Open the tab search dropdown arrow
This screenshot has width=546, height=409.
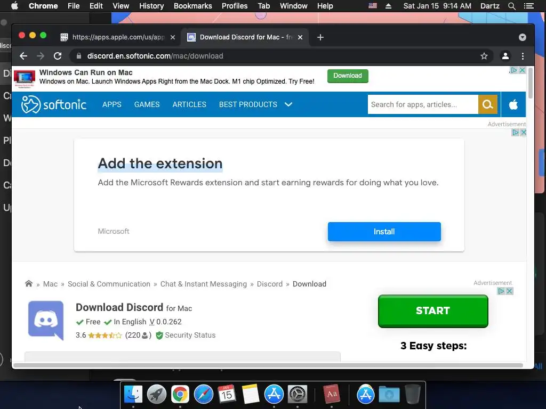(523, 37)
